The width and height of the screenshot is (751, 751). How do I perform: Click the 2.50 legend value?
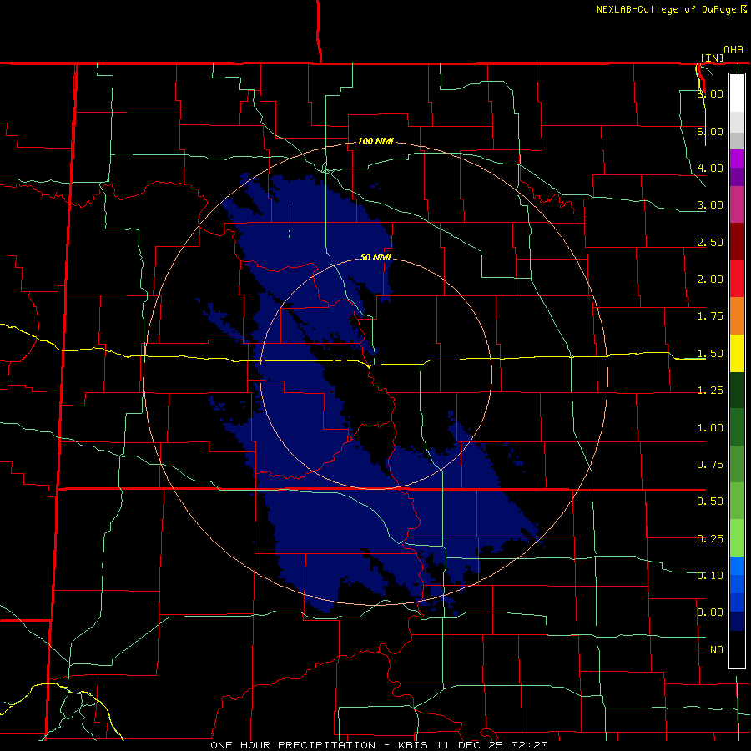pyautogui.click(x=710, y=242)
